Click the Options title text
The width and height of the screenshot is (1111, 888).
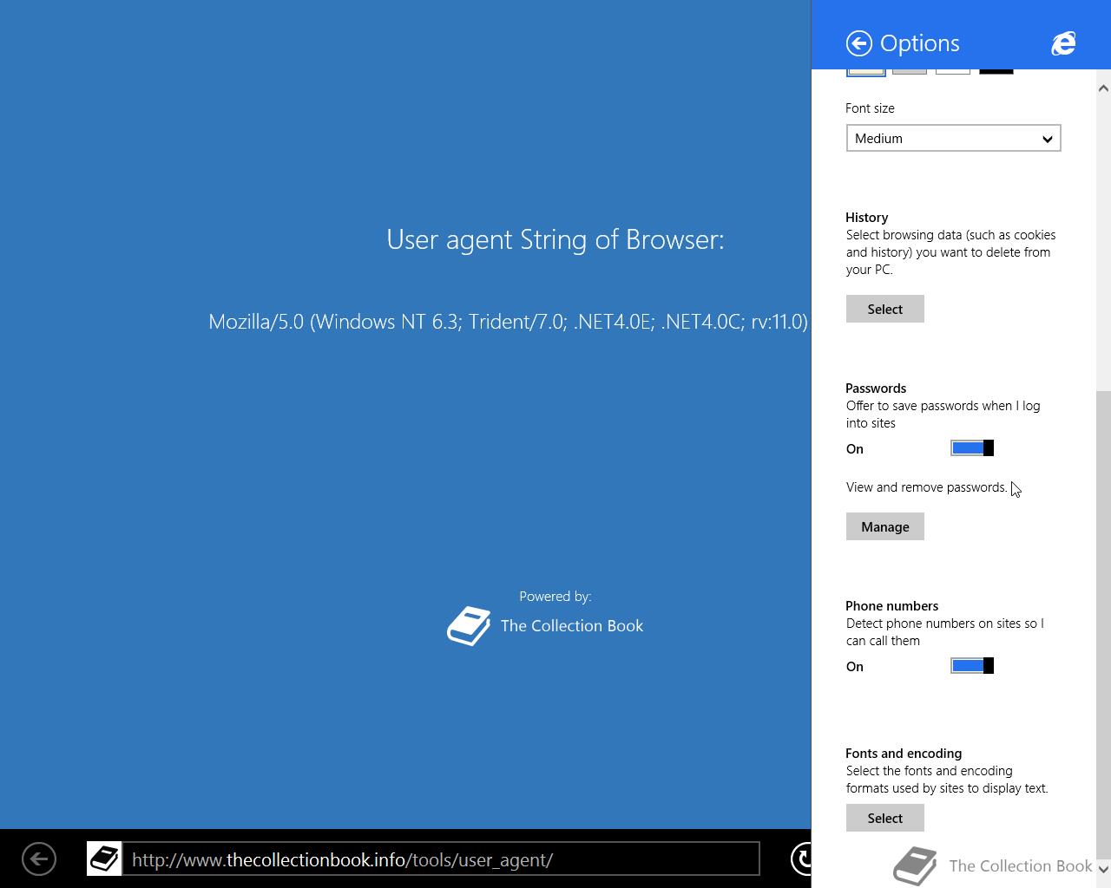click(x=920, y=43)
